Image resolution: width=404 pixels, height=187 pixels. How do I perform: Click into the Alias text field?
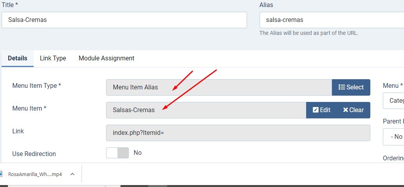[x=331, y=20]
